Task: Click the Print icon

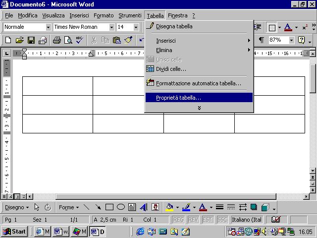Action: click(x=57, y=40)
